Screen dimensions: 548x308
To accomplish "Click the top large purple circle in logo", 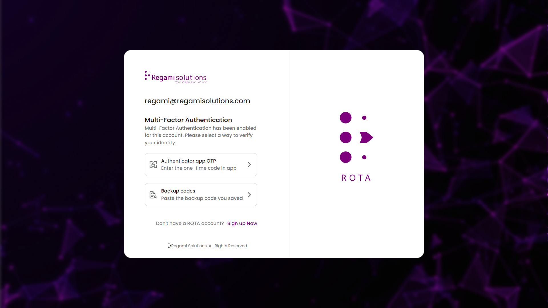I will (346, 118).
